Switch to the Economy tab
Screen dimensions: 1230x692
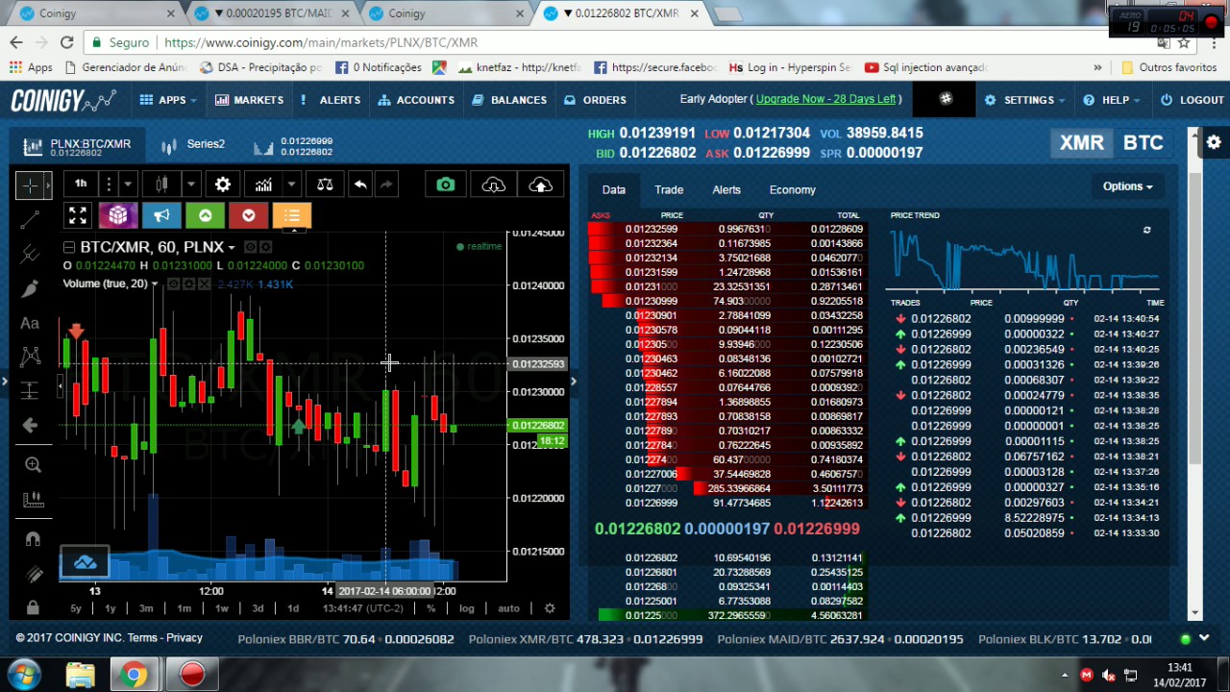792,189
